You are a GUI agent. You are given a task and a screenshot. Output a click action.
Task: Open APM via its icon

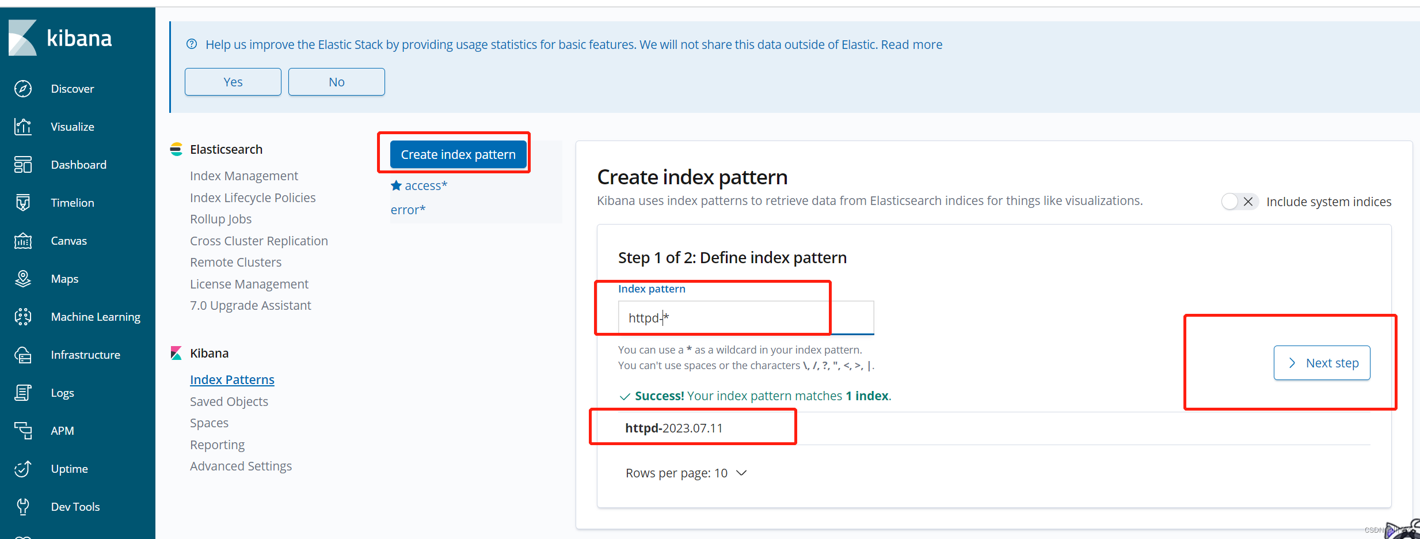point(23,431)
